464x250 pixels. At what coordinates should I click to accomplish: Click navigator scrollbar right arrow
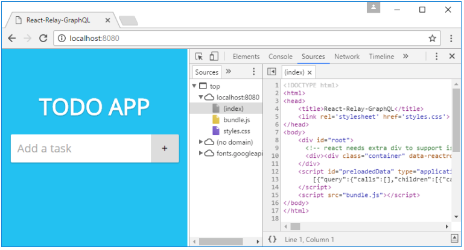pyautogui.click(x=258, y=242)
